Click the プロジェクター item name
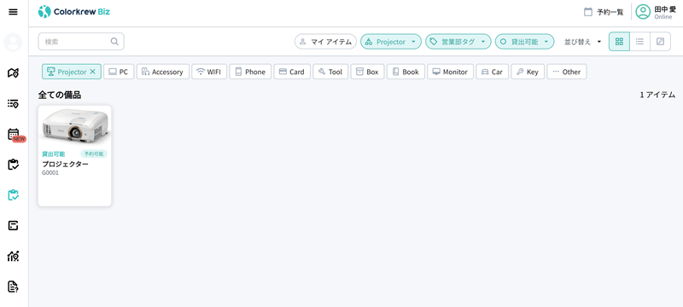 [65, 164]
